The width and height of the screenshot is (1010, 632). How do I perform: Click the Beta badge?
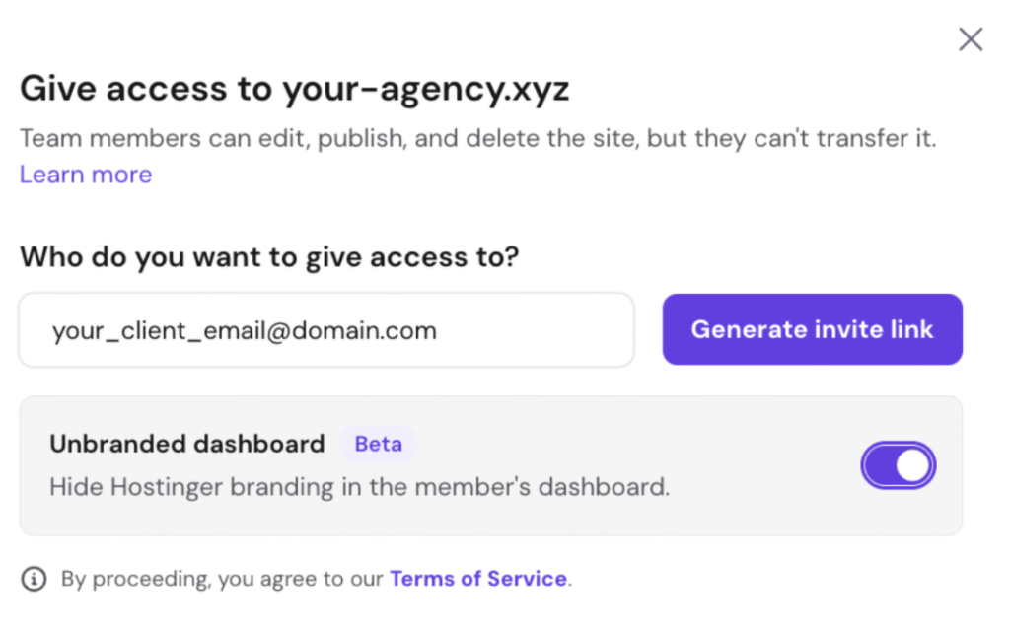click(x=379, y=444)
